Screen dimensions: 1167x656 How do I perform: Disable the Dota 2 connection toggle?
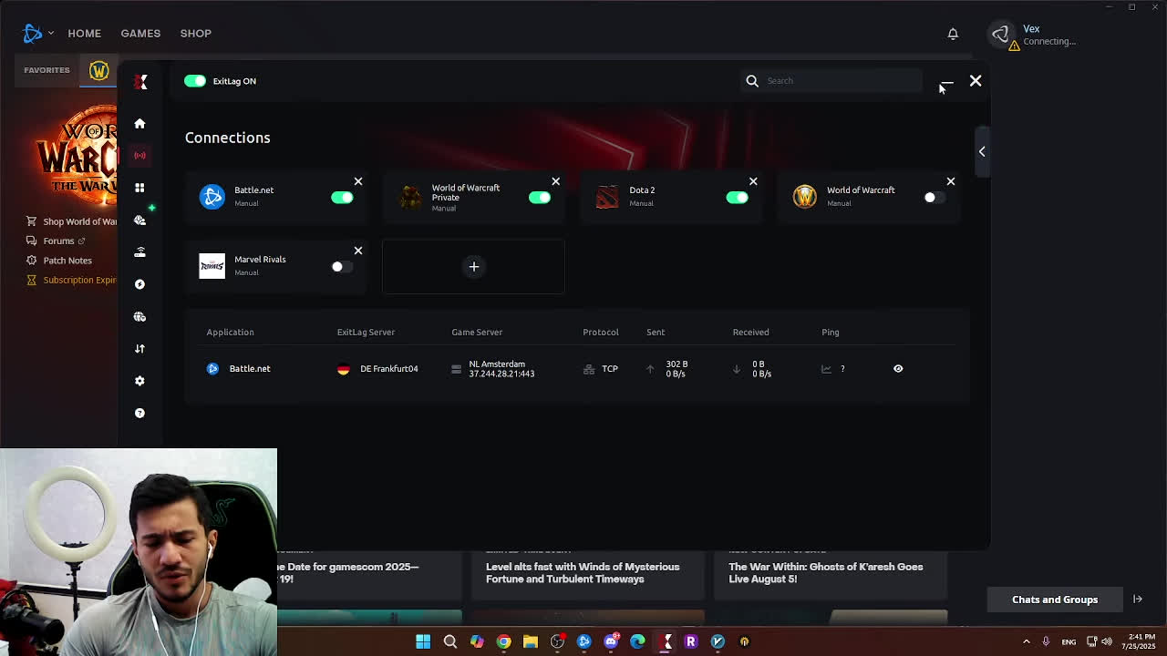pos(737,197)
